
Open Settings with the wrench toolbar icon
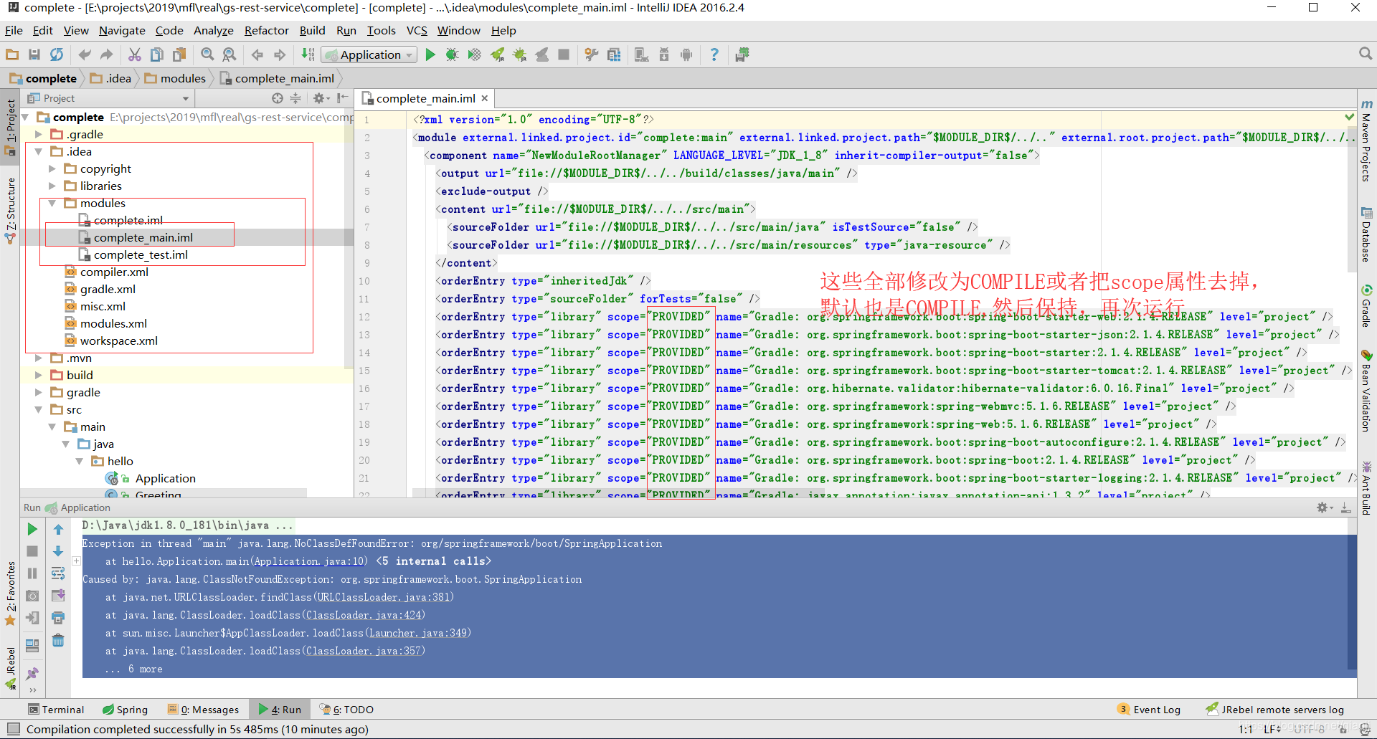click(591, 54)
